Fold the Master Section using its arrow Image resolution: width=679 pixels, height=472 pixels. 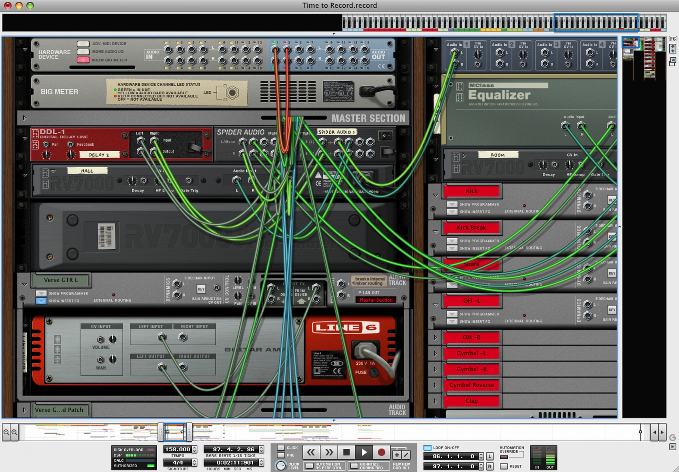click(24, 118)
